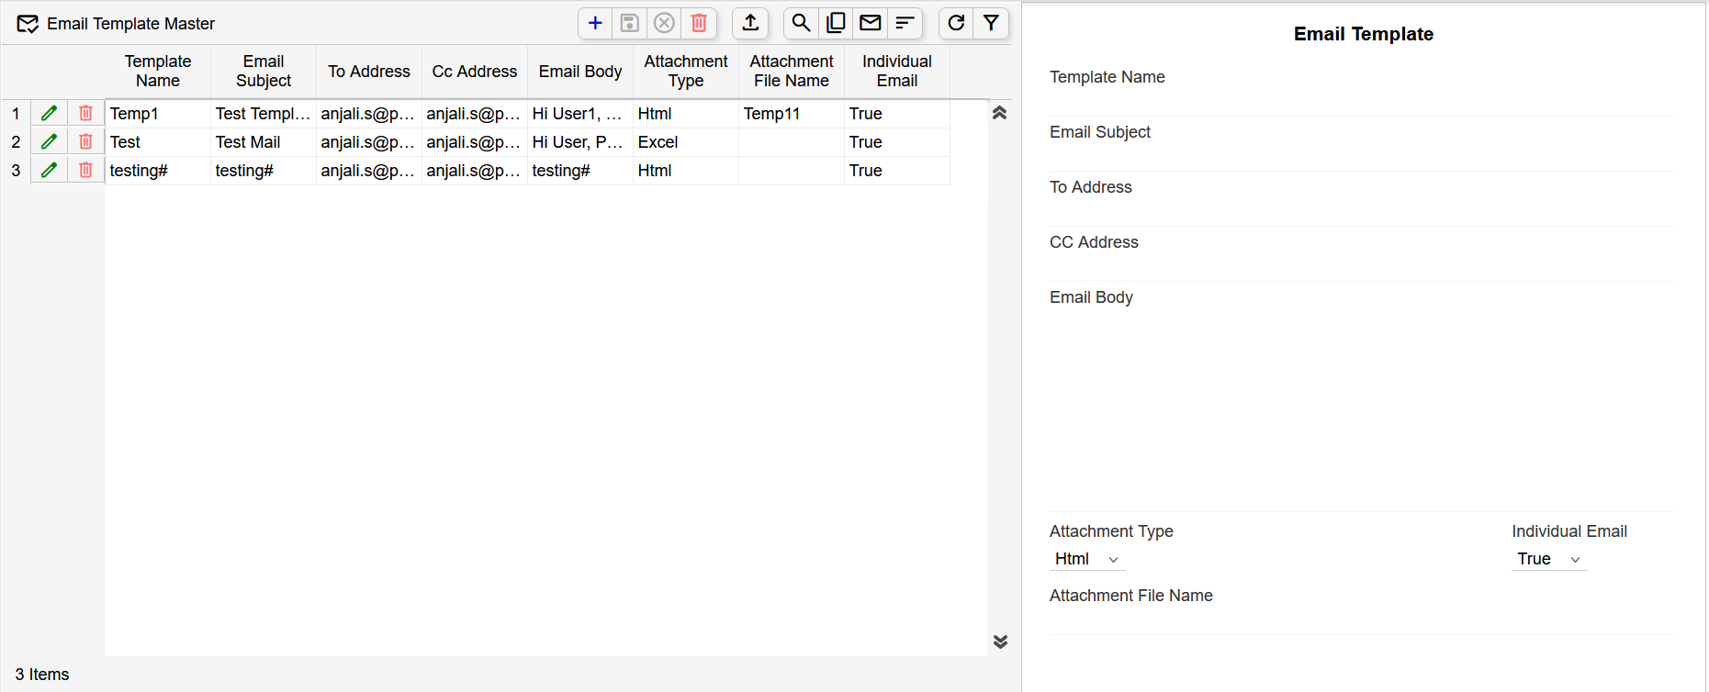Select the Excel attachment type cell

tap(686, 142)
